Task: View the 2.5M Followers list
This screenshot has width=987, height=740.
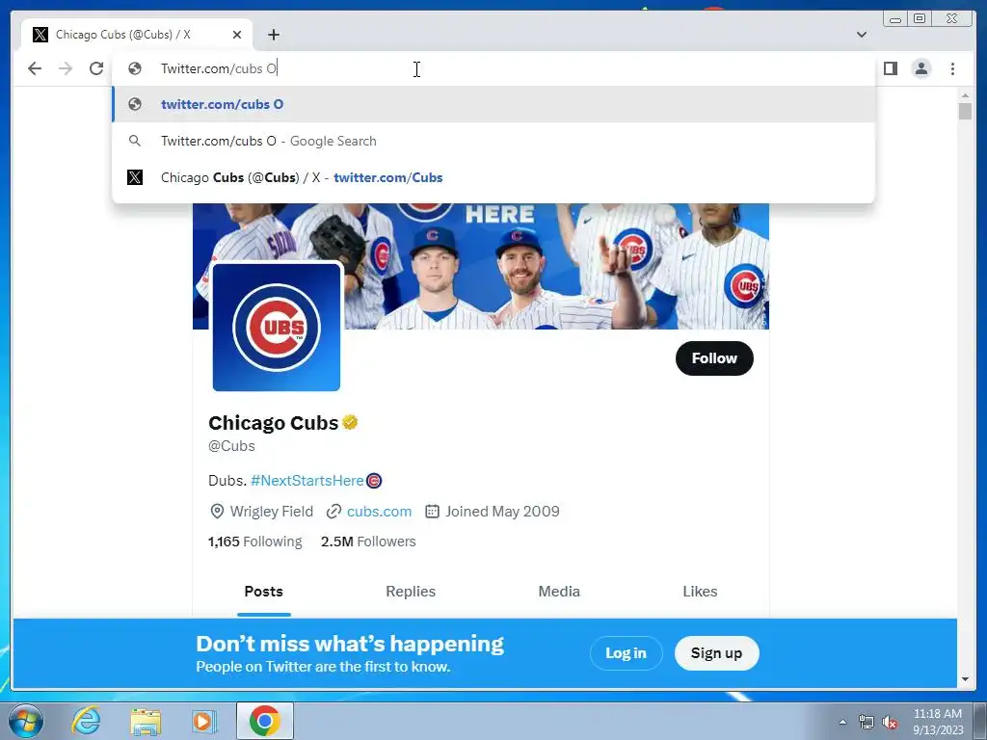Action: [368, 542]
